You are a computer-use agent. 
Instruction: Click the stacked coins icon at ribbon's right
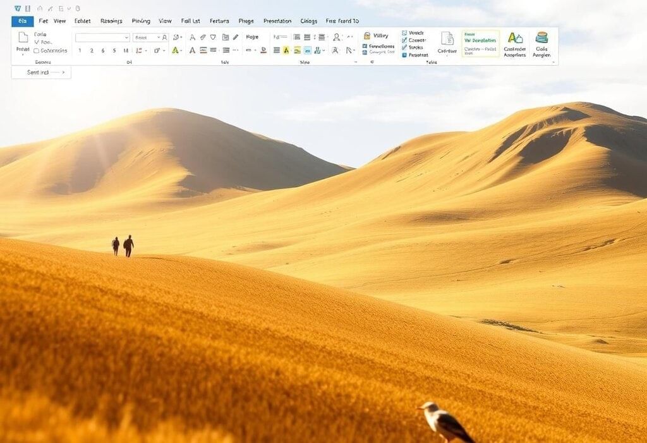click(x=541, y=38)
